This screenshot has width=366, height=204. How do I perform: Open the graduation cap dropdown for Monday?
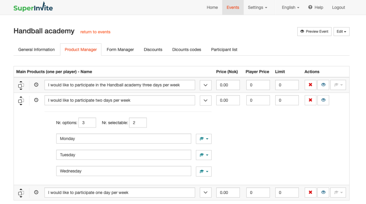click(203, 139)
